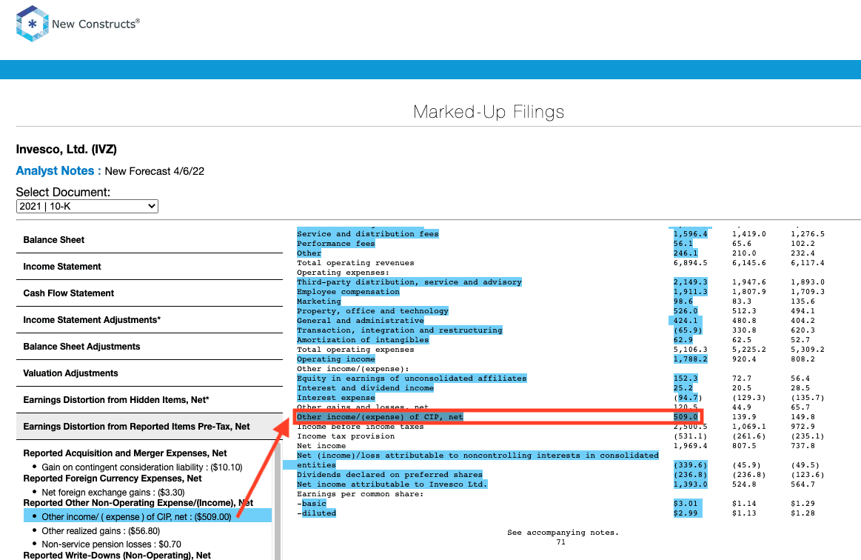The image size is (861, 560).
Task: Click Other income/(expense) of CIP, net in the filing
Action: [380, 416]
